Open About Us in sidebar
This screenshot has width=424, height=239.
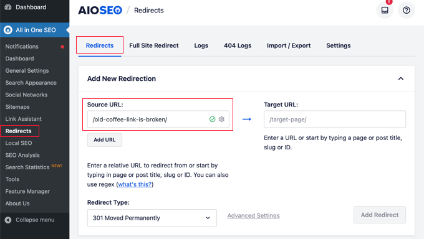pos(17,204)
